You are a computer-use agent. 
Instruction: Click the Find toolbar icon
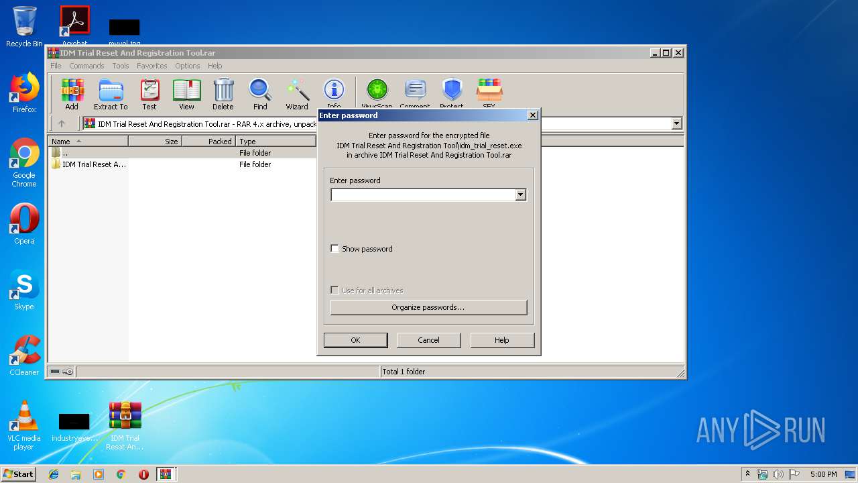[x=260, y=94]
